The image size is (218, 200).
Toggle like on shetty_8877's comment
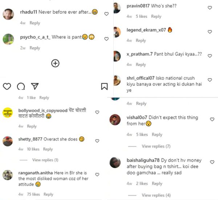pyautogui.click(x=97, y=141)
